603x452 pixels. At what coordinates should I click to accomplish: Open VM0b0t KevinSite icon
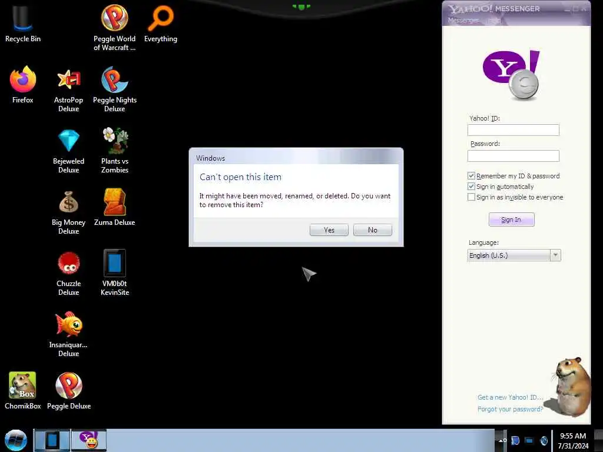tap(115, 273)
